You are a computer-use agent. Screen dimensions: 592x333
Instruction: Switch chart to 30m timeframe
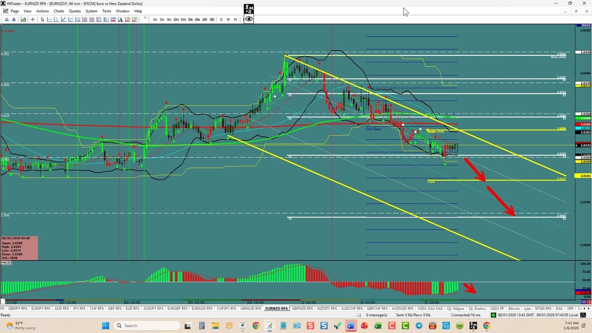click(190, 19)
